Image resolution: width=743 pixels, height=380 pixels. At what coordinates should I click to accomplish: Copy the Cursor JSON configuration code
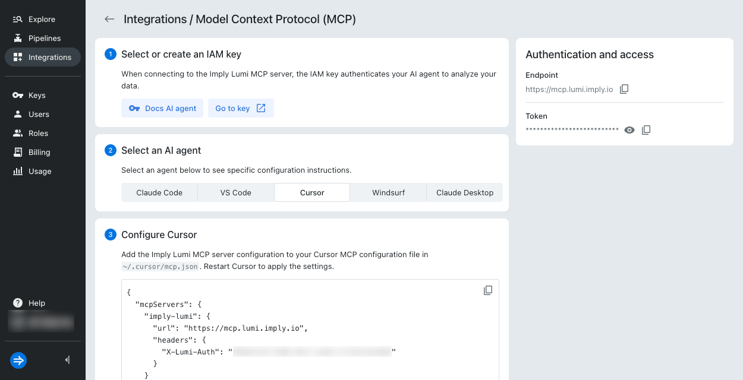[488, 290]
